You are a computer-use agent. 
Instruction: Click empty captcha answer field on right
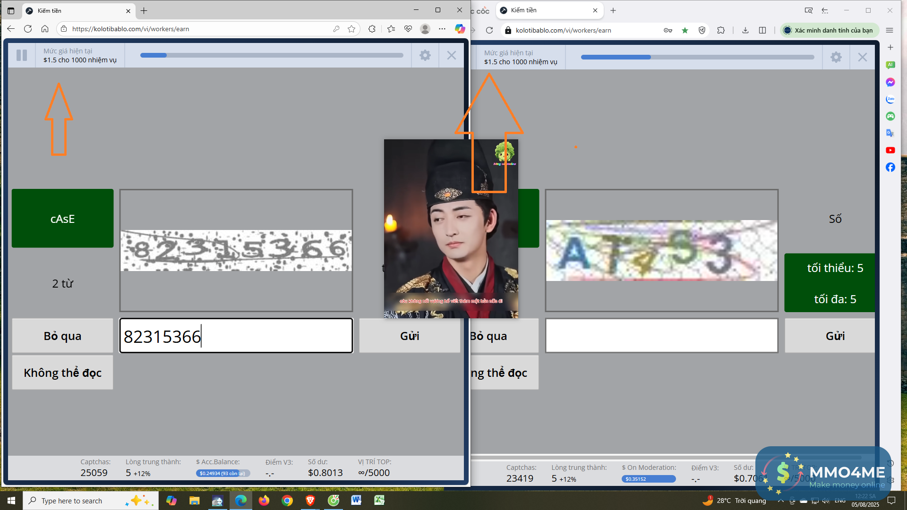tap(661, 336)
